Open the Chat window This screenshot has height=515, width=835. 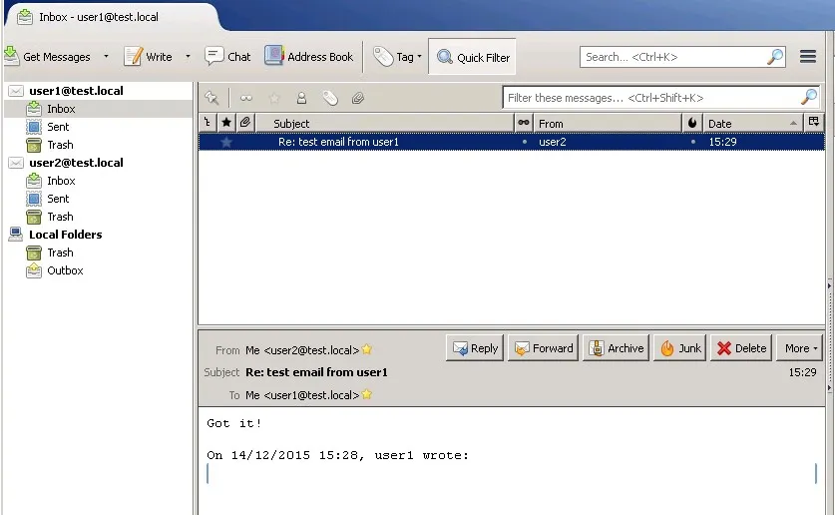227,57
